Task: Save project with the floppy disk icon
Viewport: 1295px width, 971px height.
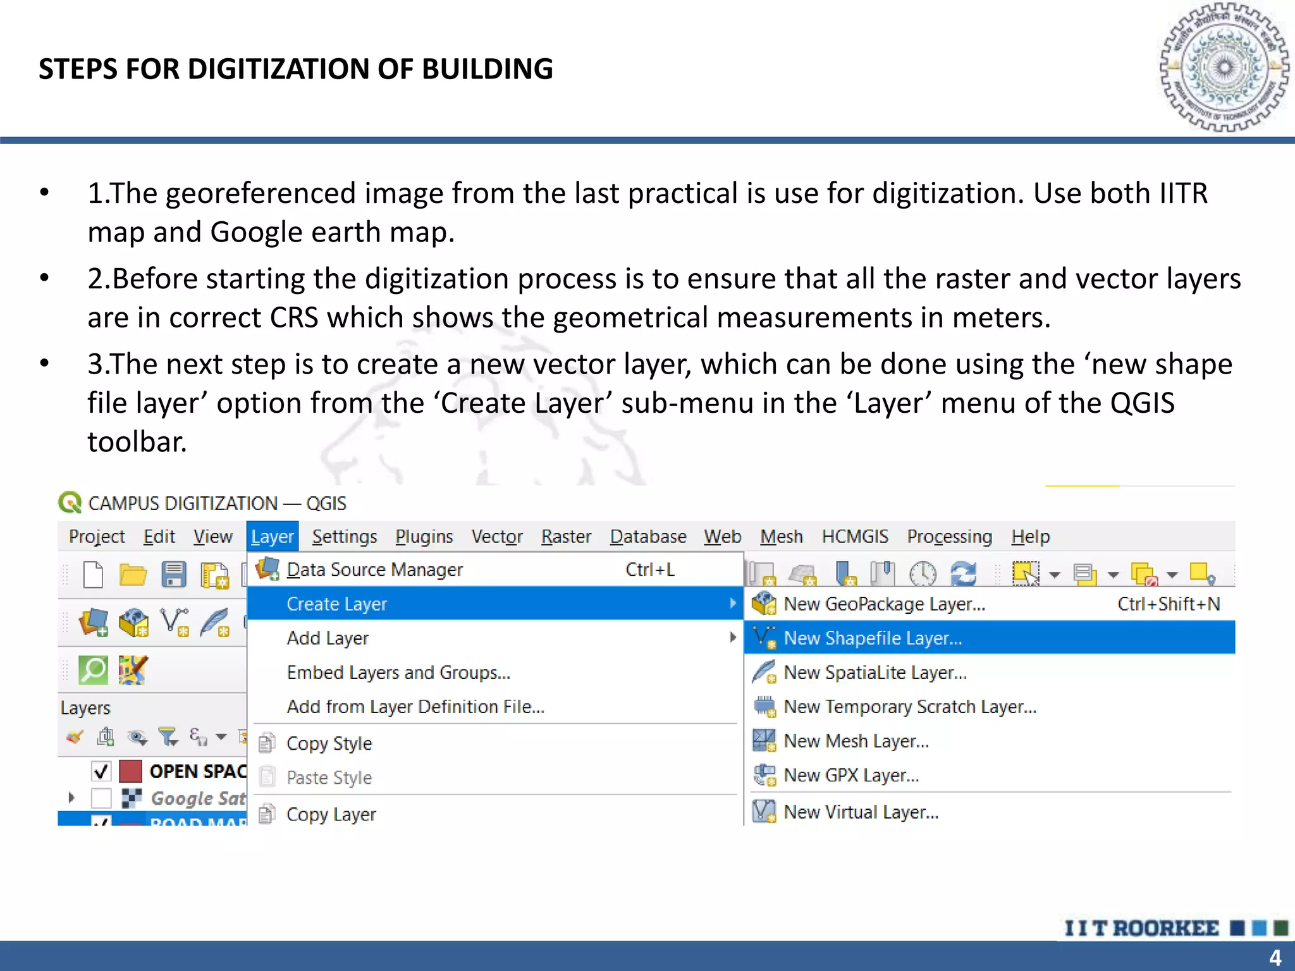Action: [173, 575]
